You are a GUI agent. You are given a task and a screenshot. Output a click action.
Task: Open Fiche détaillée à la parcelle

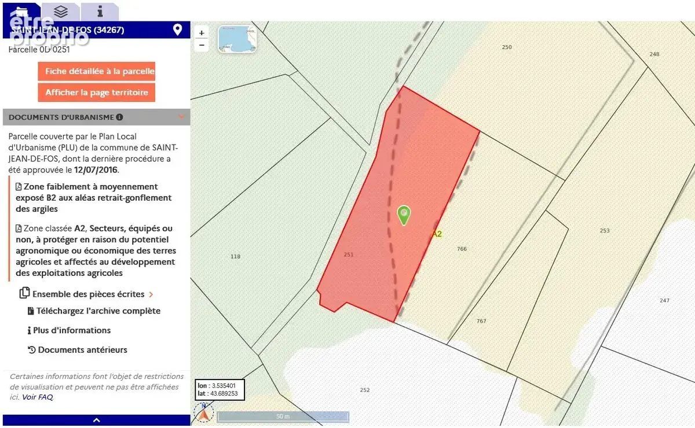click(96, 72)
